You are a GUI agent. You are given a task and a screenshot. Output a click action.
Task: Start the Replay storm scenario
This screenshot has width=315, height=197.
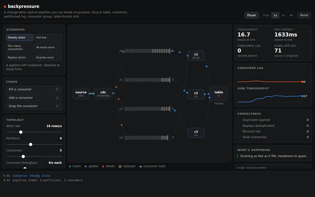coord(20,57)
